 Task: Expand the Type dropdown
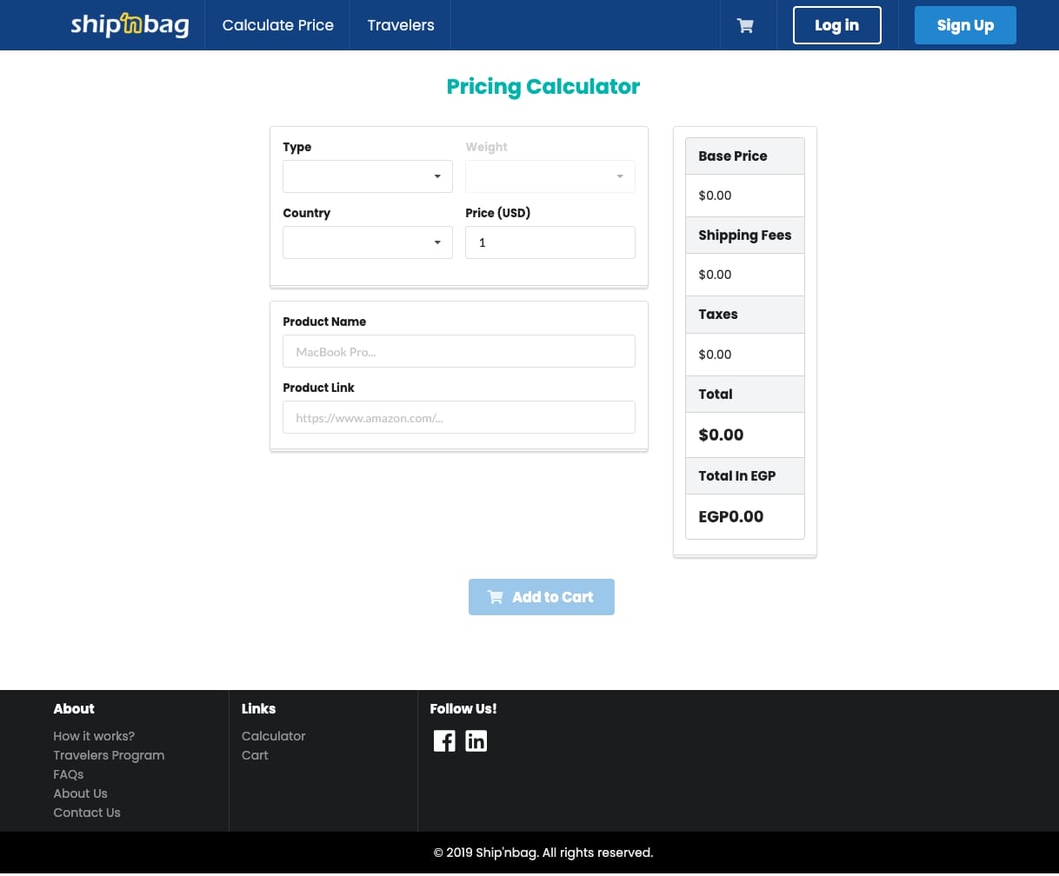367,176
